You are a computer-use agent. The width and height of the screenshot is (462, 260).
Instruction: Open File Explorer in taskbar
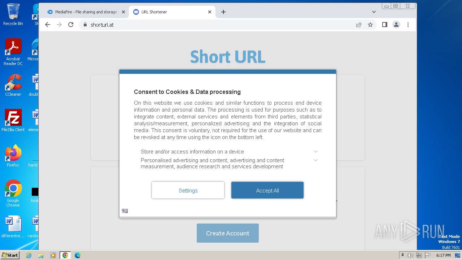[41, 255]
